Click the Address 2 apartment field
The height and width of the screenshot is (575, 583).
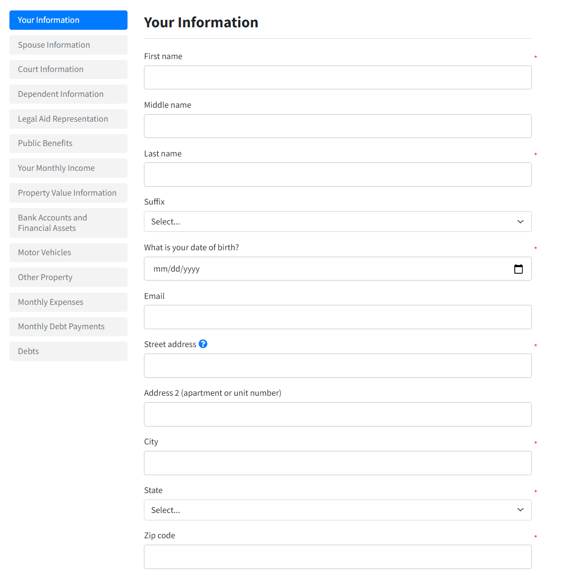[x=337, y=415]
